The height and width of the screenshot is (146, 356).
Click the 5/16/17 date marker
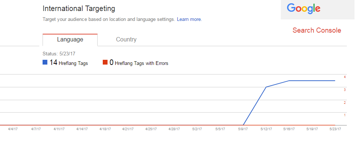(289, 129)
